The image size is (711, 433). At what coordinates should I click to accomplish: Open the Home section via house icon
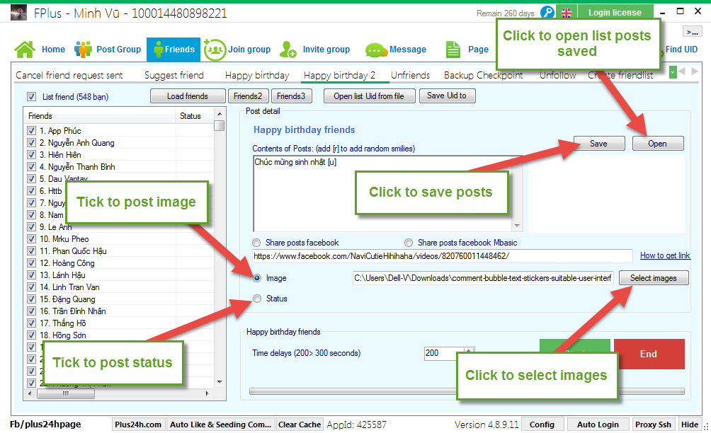(x=25, y=50)
